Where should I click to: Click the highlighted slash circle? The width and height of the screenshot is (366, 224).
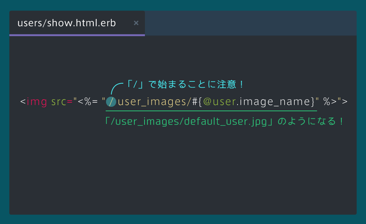[111, 102]
